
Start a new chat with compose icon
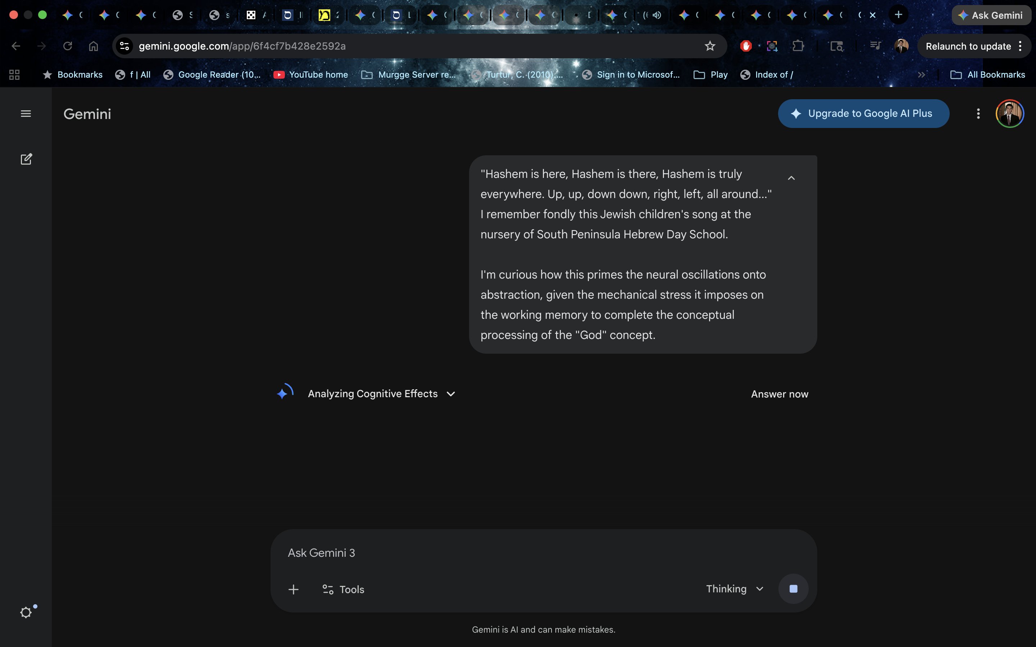26,159
